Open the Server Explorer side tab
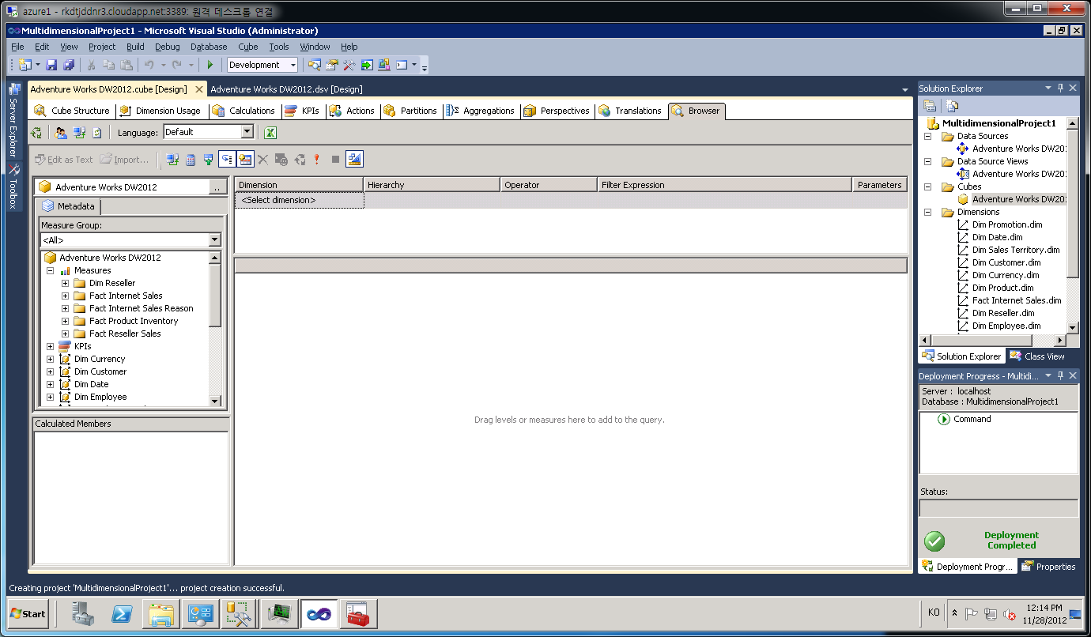 coord(14,119)
